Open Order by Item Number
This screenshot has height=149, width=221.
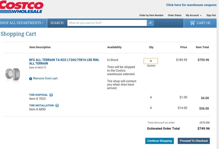[151, 16]
